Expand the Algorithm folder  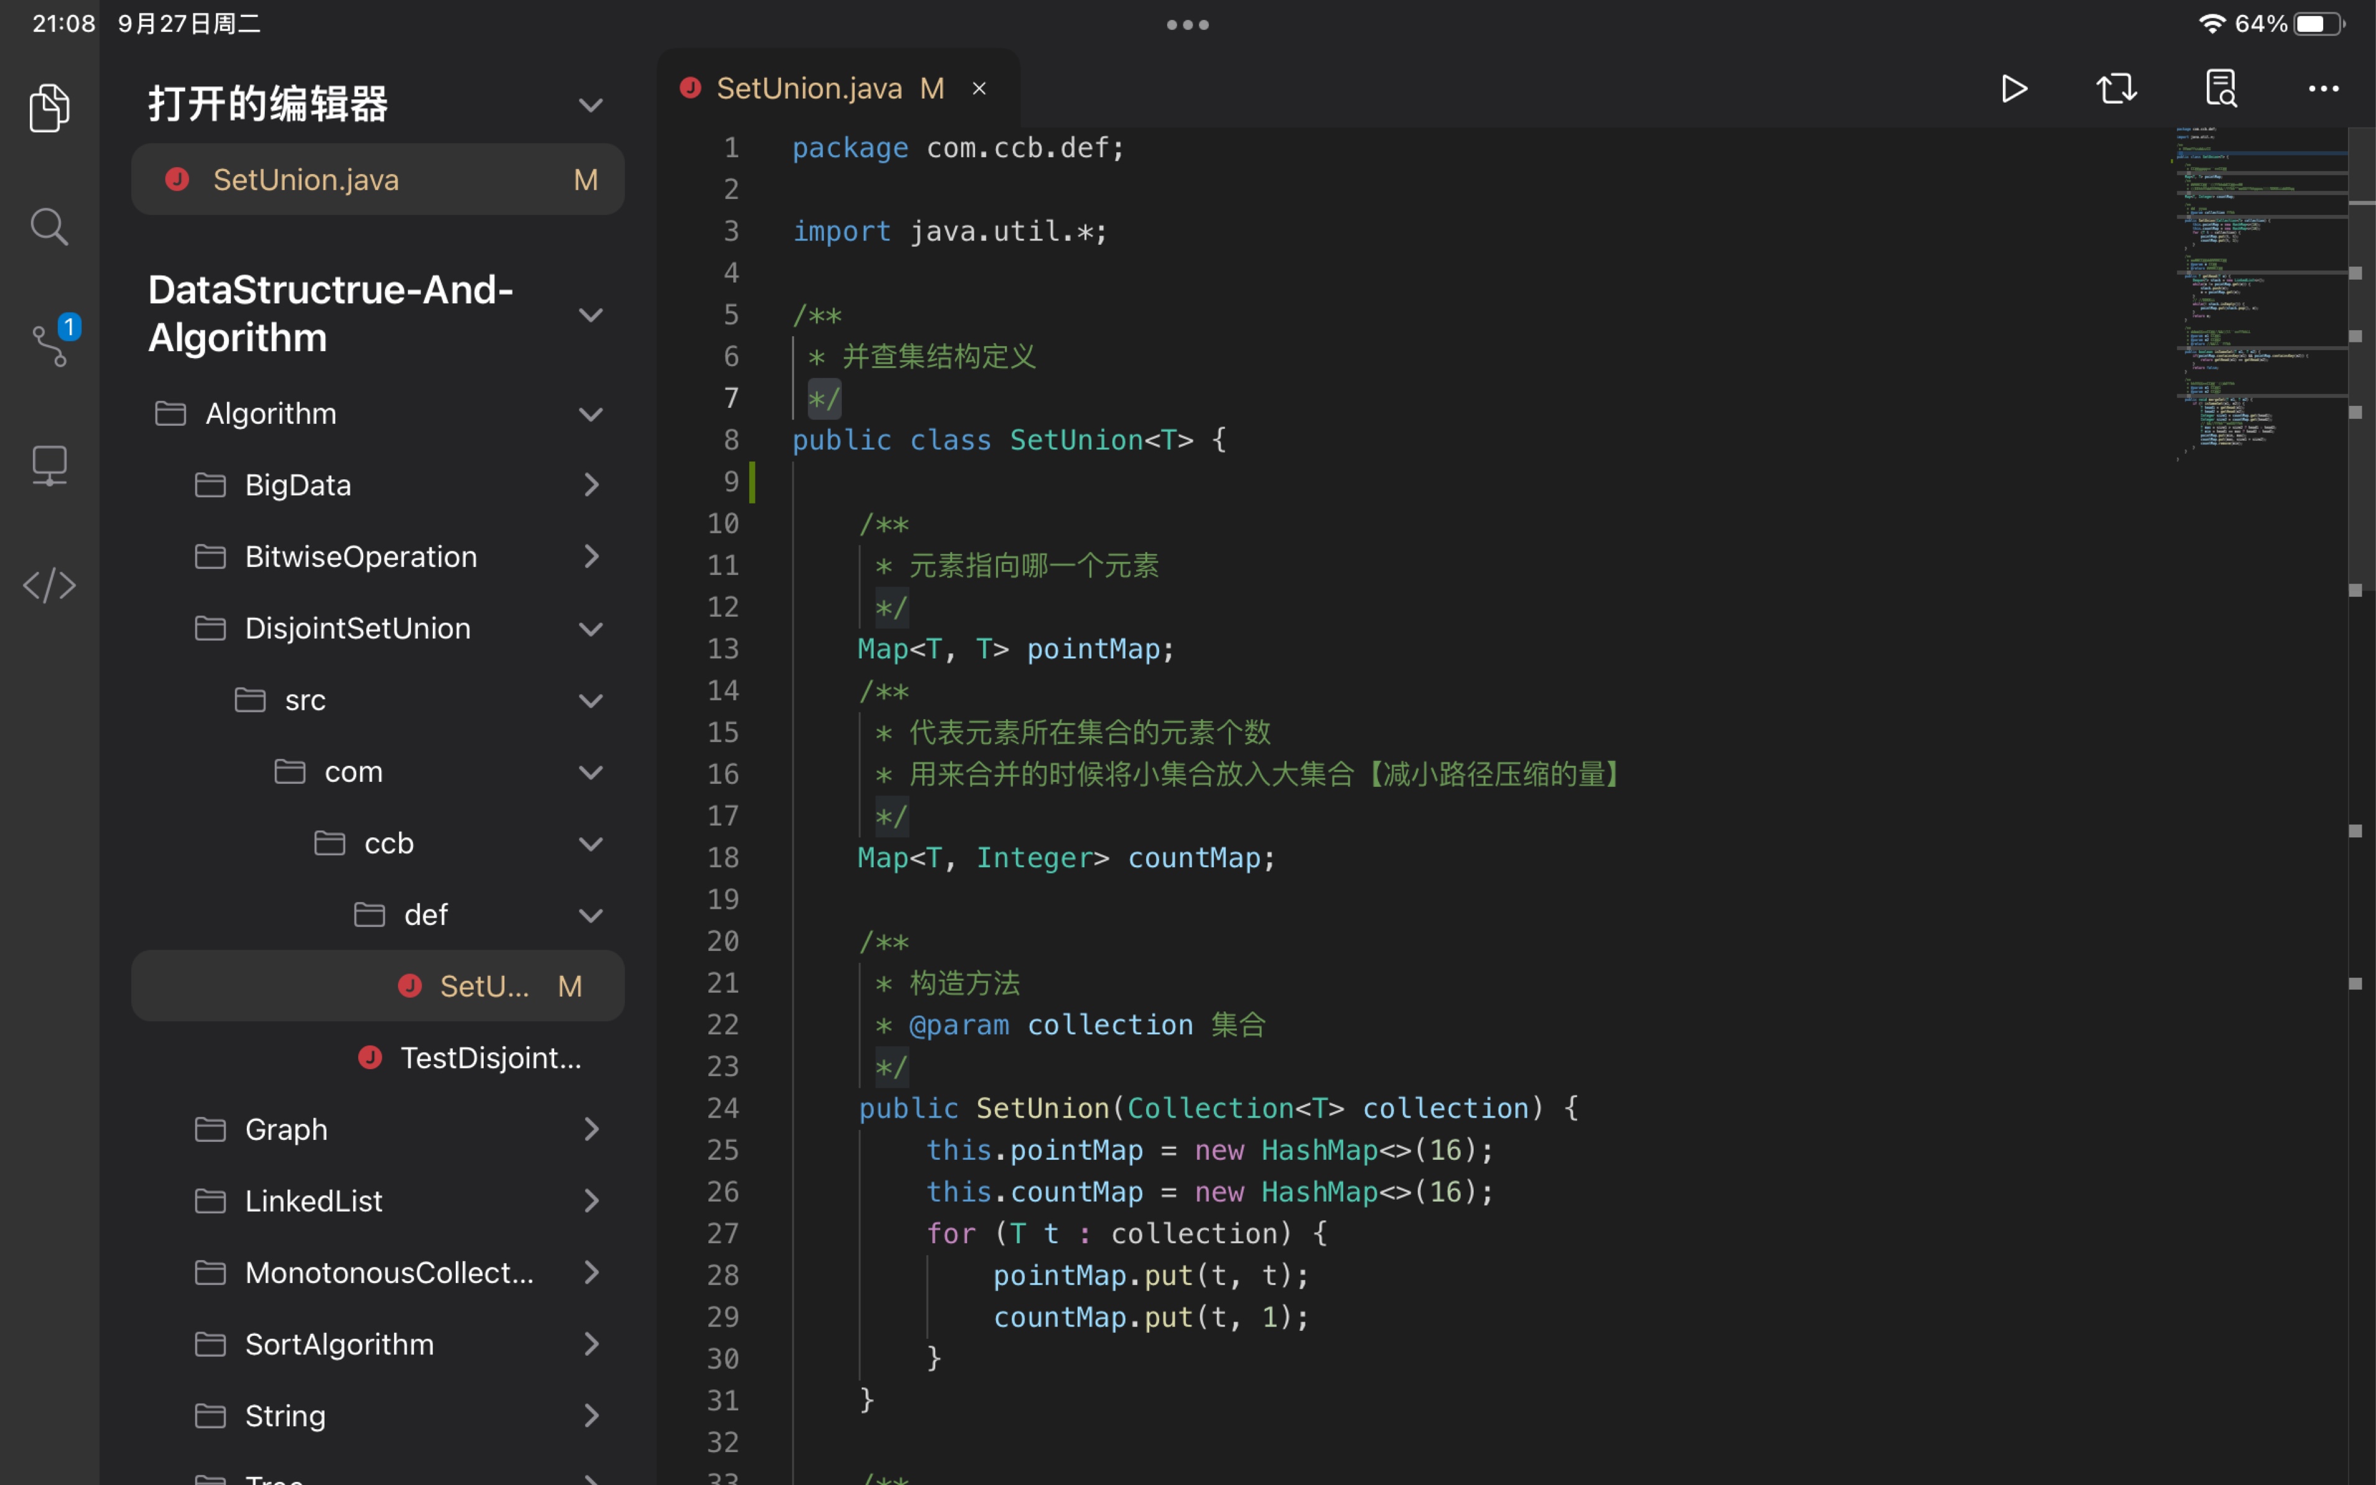pos(594,412)
